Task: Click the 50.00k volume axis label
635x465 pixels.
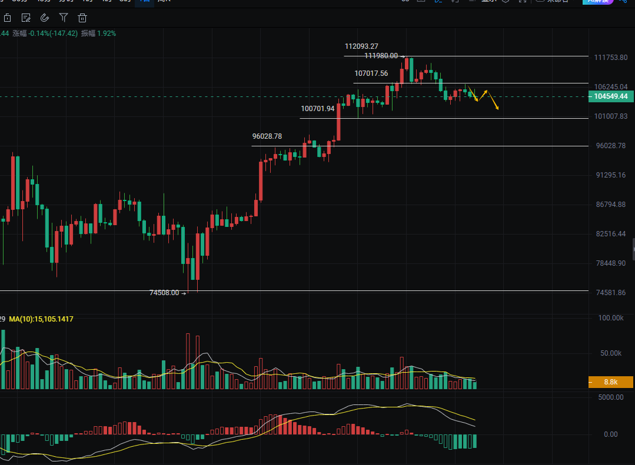Action: point(611,353)
